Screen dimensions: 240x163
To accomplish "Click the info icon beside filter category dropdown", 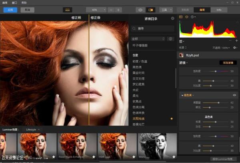I will pyautogui.click(x=171, y=39).
